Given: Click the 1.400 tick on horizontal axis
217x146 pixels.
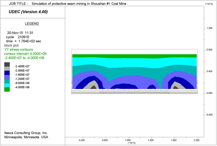Looking at the screenshot, I should tap(151, 140).
